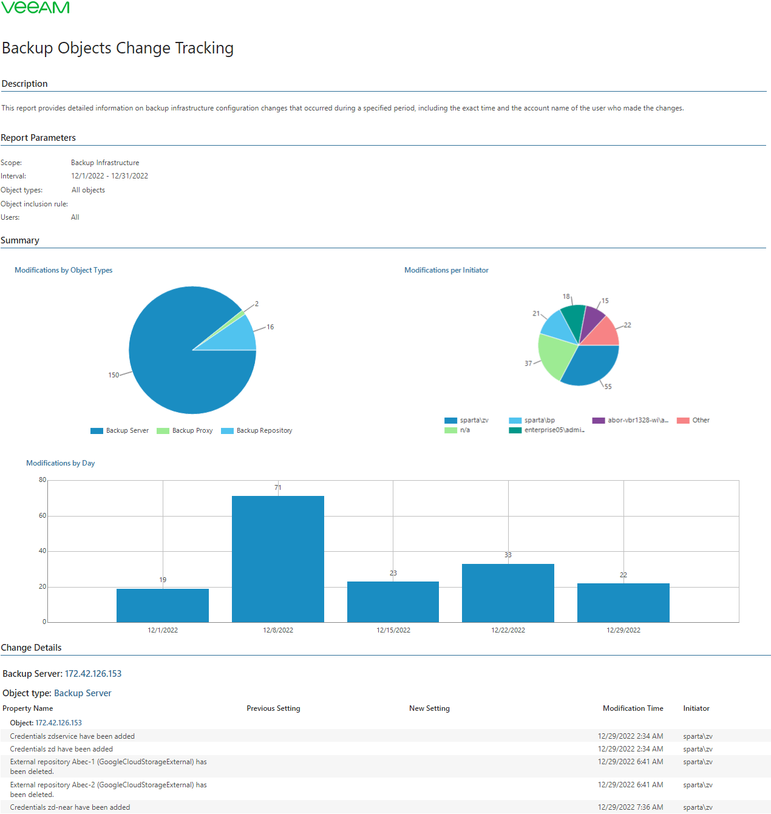Viewport: 771px width, 814px height.
Task: Click the Report Parameters section heading
Action: [38, 138]
